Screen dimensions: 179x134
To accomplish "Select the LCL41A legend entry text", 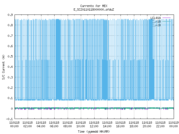I will pos(156,18).
